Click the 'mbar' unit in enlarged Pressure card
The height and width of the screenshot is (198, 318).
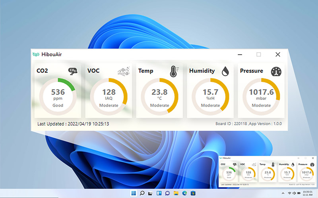(261, 98)
